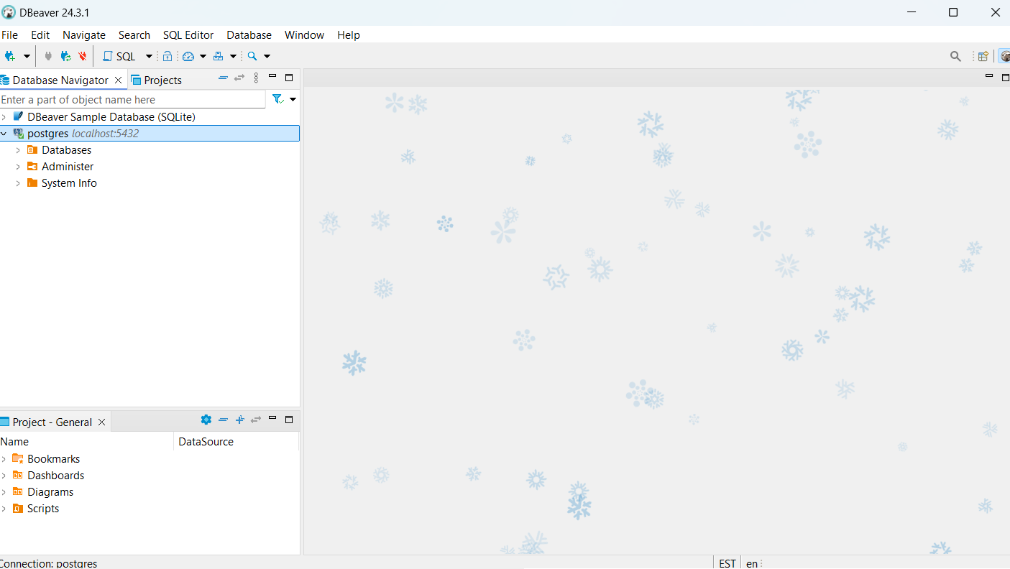Image resolution: width=1010 pixels, height=569 pixels.
Task: Expand the Databases folder
Action: (x=17, y=149)
